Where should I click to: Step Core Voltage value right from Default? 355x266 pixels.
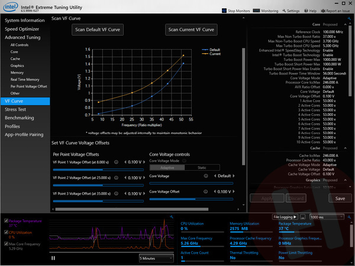[234, 176]
